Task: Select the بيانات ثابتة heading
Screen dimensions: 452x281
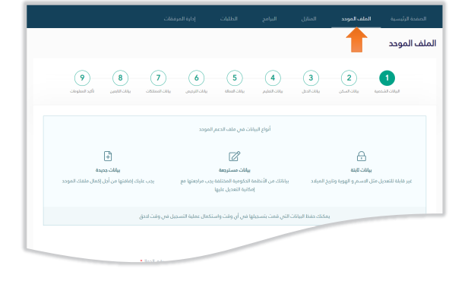Action: [361, 170]
